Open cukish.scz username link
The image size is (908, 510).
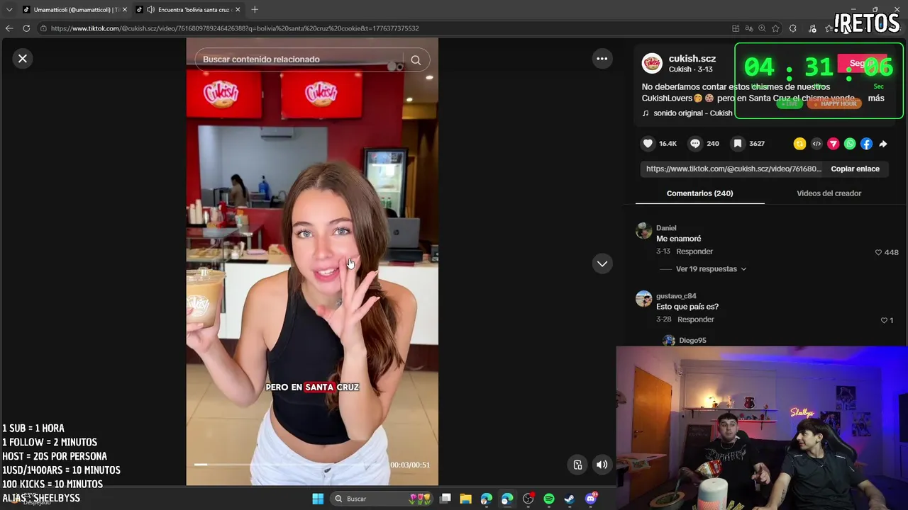pyautogui.click(x=692, y=59)
